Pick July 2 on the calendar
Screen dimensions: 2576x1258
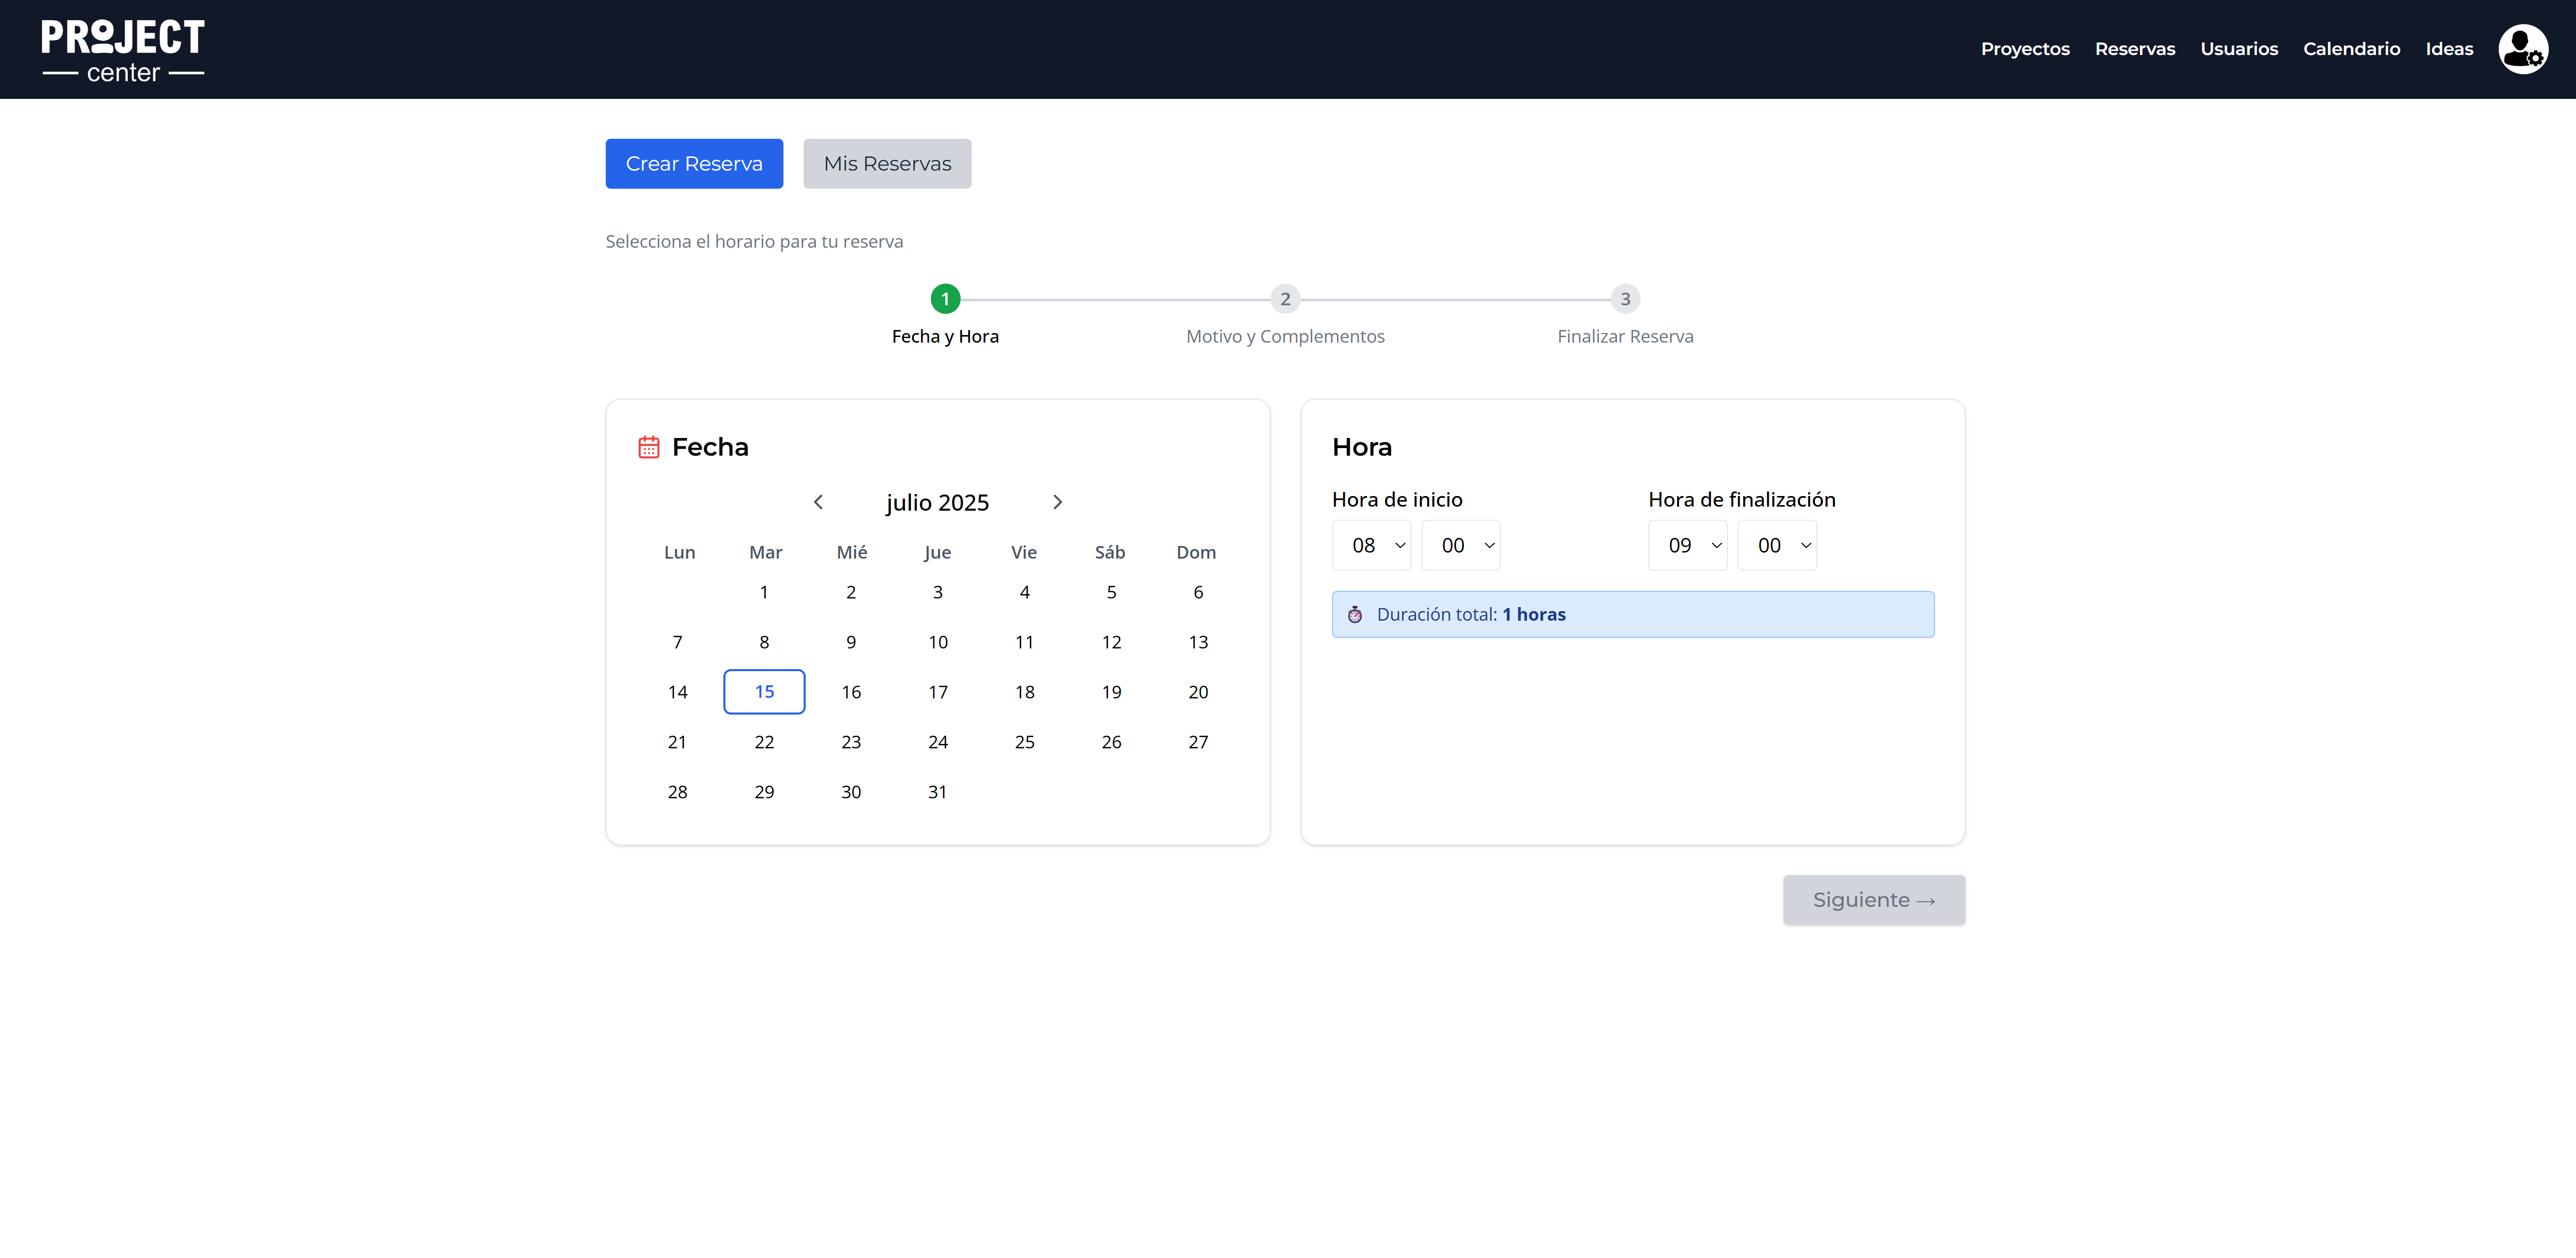click(851, 592)
